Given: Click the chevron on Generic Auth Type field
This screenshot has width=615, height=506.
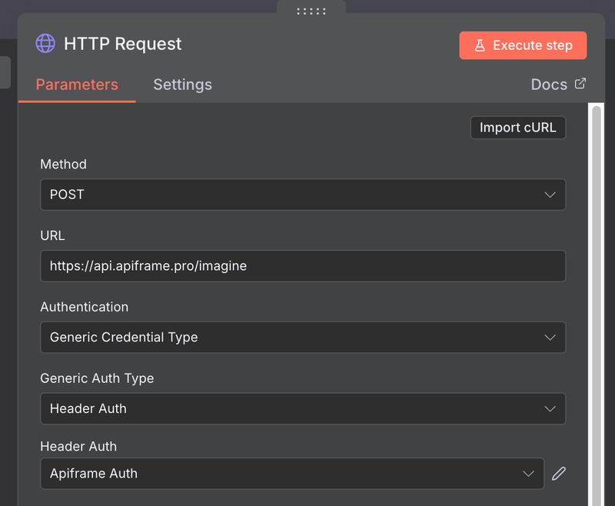Looking at the screenshot, I should pos(550,408).
